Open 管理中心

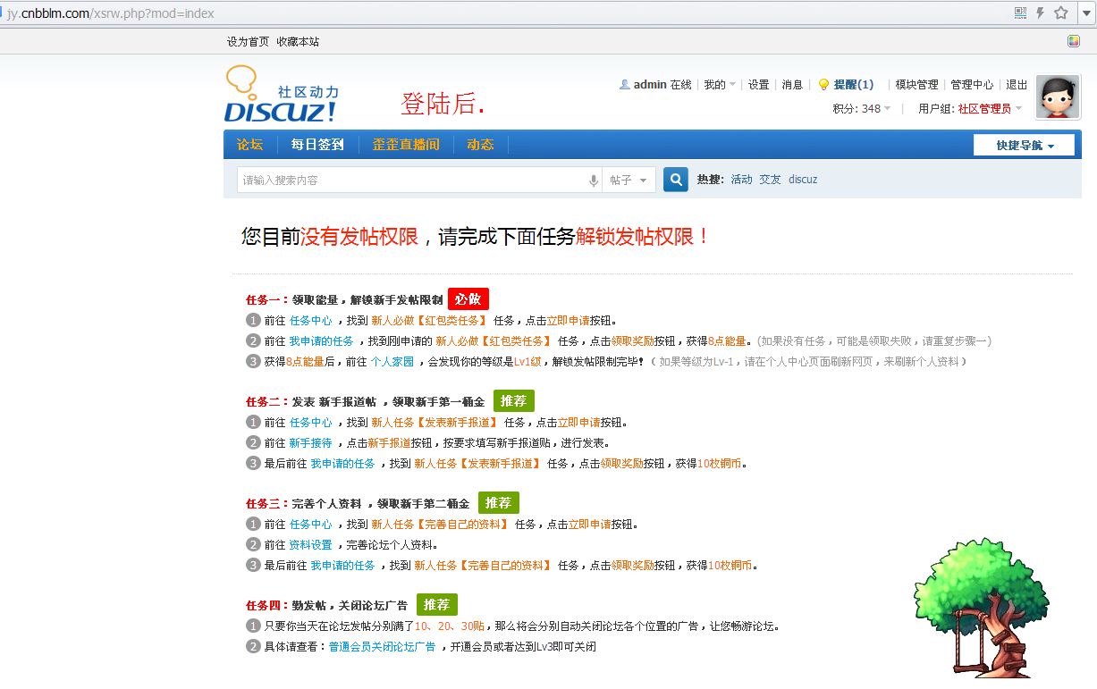point(972,85)
